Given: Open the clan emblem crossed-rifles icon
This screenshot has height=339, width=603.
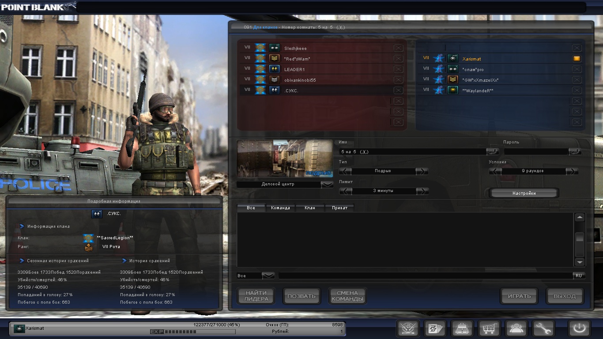Looking at the screenshot, I should (408, 329).
